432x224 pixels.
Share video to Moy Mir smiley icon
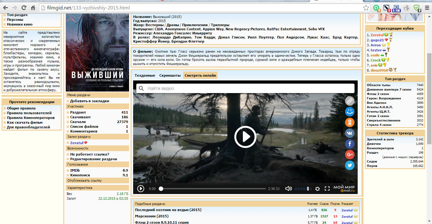pyautogui.click(x=349, y=112)
